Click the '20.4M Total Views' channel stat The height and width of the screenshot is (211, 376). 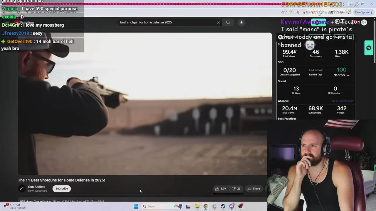tap(289, 110)
